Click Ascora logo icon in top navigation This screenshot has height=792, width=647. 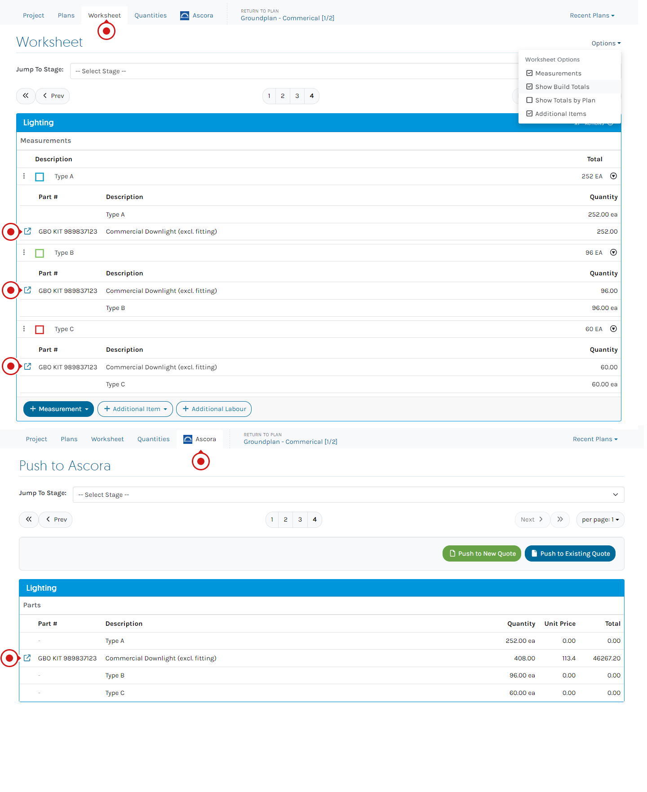pyautogui.click(x=185, y=16)
